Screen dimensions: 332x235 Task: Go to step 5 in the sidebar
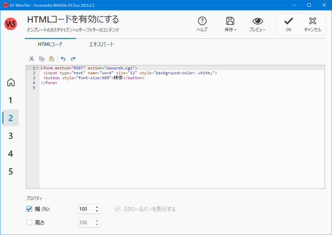tap(11, 171)
